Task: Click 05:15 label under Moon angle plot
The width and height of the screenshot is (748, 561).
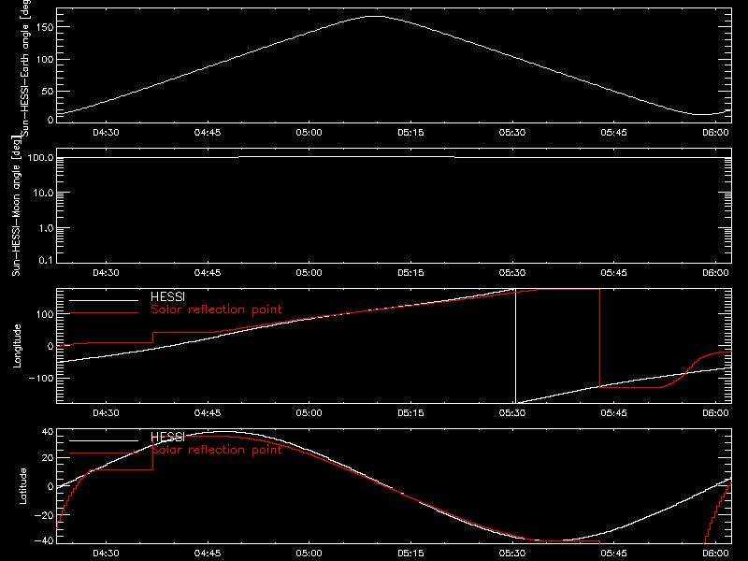Action: (410, 273)
